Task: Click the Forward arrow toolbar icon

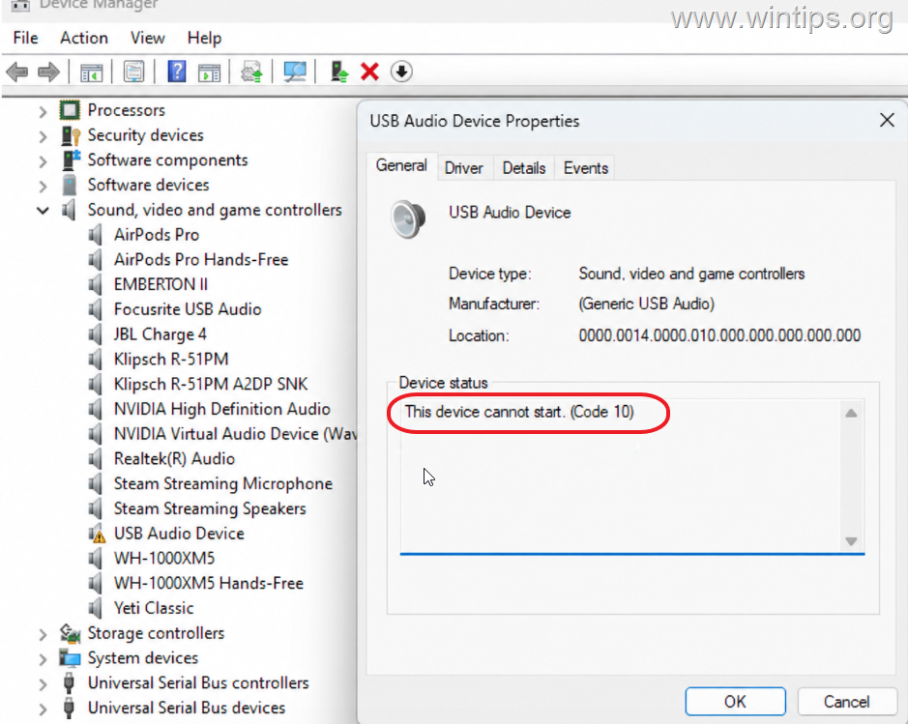Action: (48, 72)
